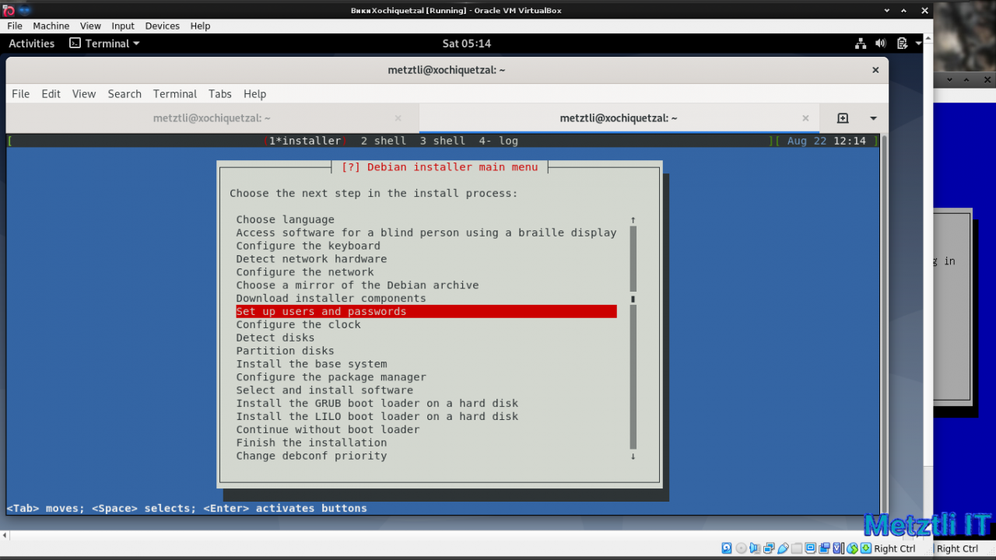The height and width of the screenshot is (560, 996).
Task: Open the GNOME network indicator icon
Action: [861, 44]
